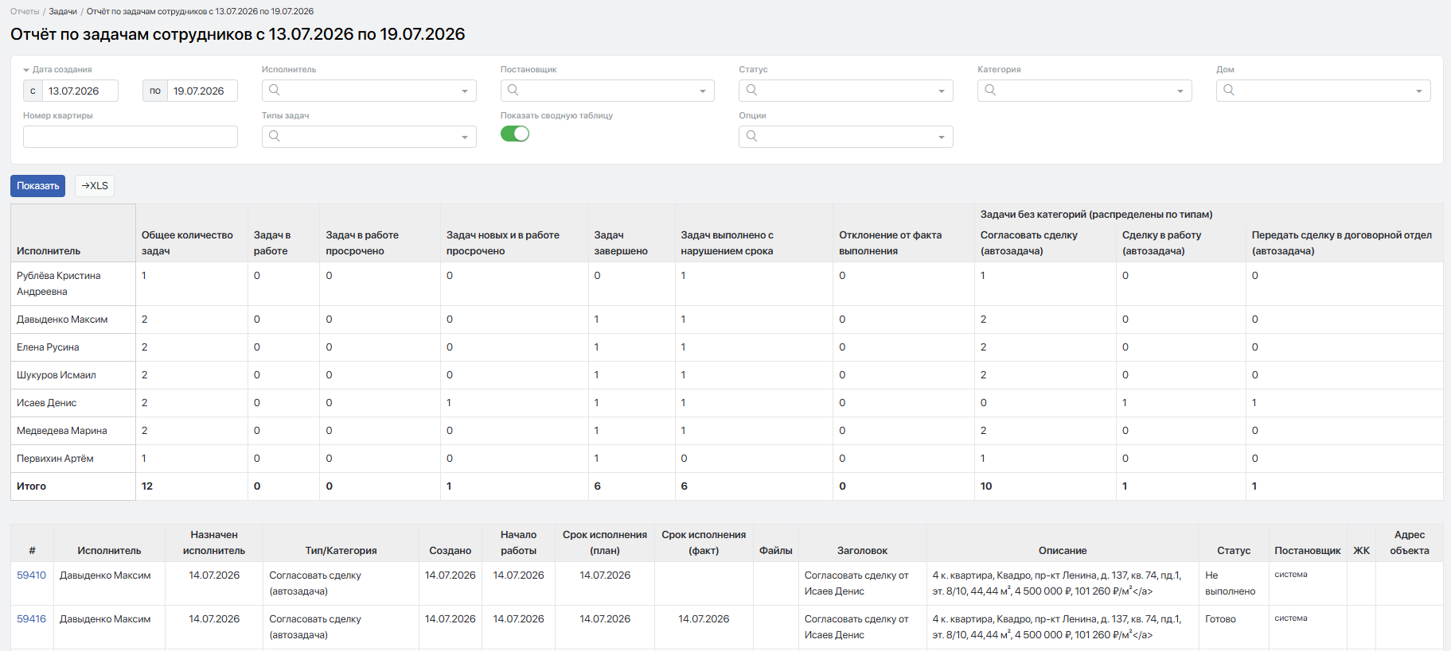Click the start date field 13.07.2026
This screenshot has height=651, width=1451.
pyautogui.click(x=80, y=91)
